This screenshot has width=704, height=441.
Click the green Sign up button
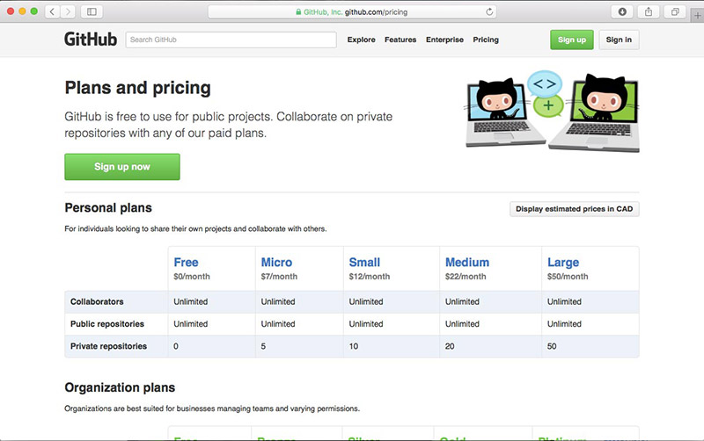[571, 40]
